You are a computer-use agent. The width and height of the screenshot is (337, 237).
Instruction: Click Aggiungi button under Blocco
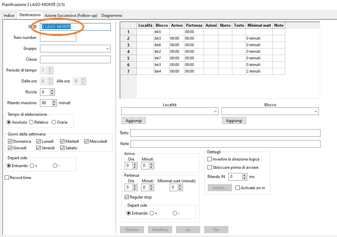[x=234, y=121]
